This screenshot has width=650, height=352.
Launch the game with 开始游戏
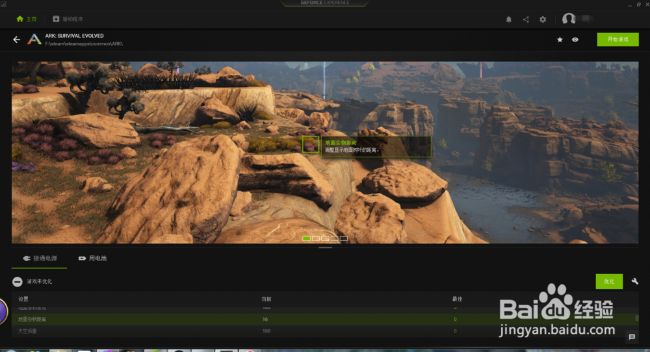tap(617, 40)
